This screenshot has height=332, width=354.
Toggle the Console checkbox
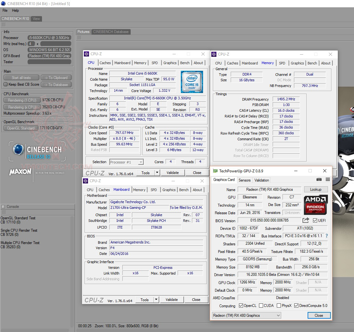pos(3,207)
